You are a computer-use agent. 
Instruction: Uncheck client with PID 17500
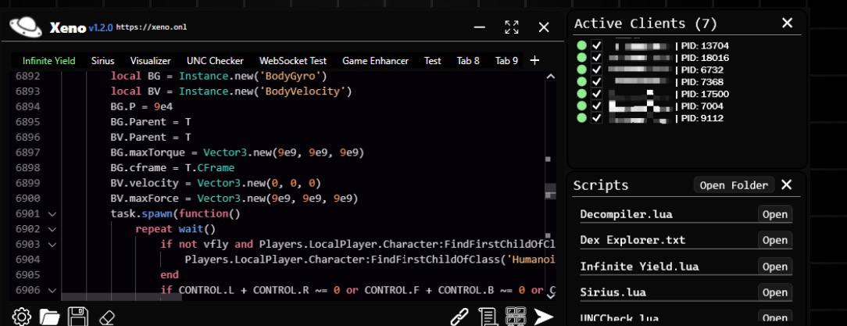click(596, 94)
